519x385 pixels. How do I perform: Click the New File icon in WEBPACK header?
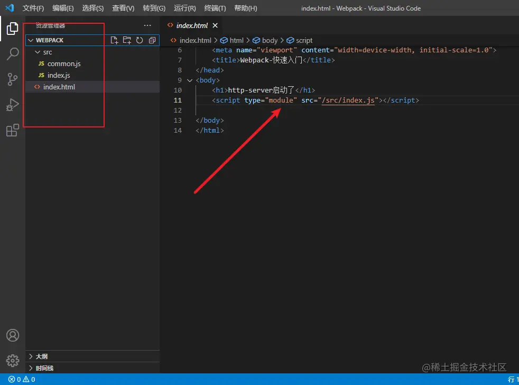(114, 40)
